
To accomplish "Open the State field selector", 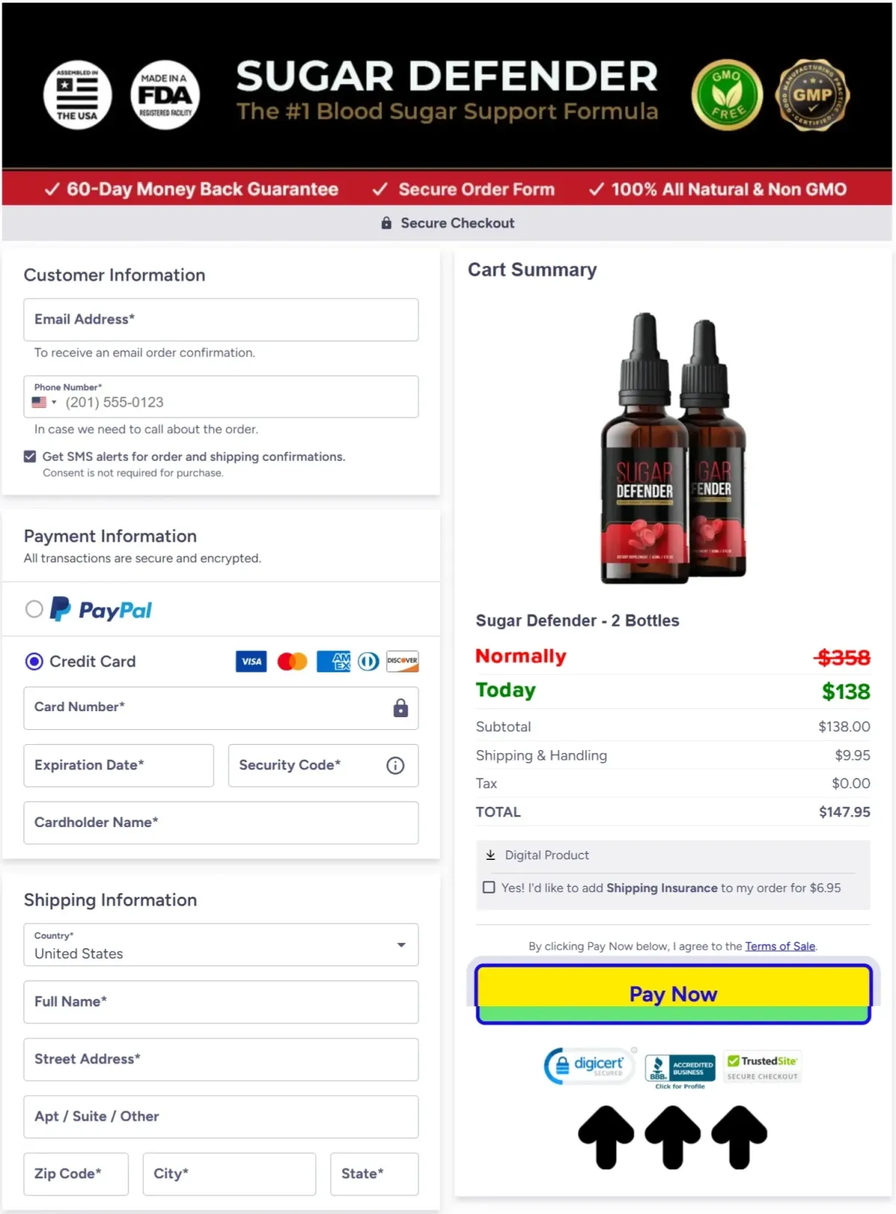I will coord(374,1174).
